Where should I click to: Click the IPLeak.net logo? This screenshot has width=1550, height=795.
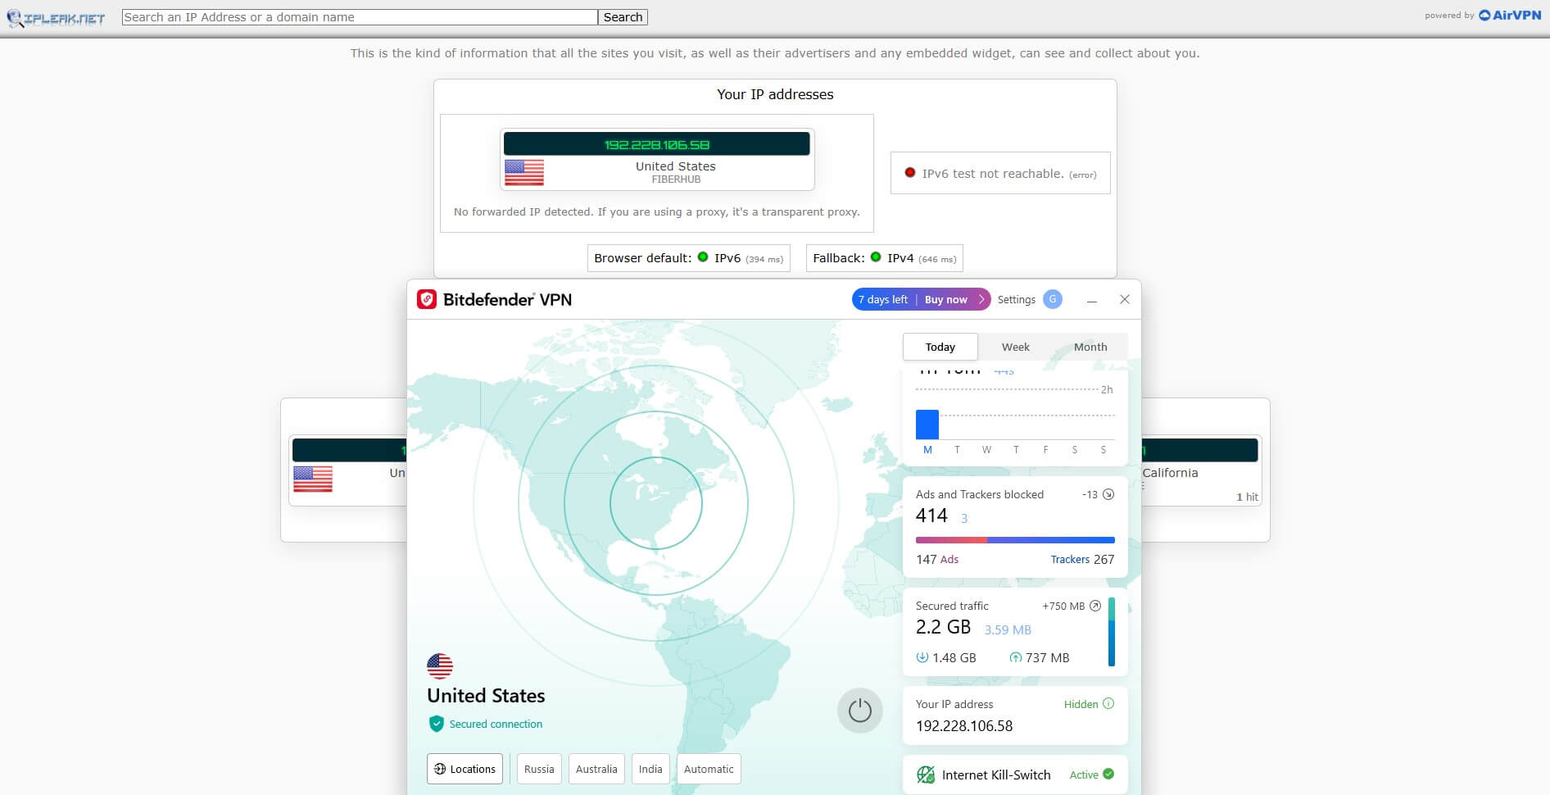click(57, 16)
